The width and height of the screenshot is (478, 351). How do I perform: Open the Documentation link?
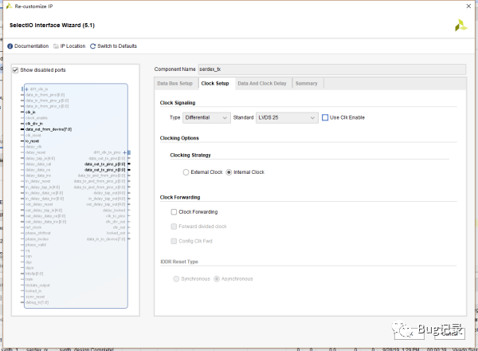pyautogui.click(x=31, y=46)
